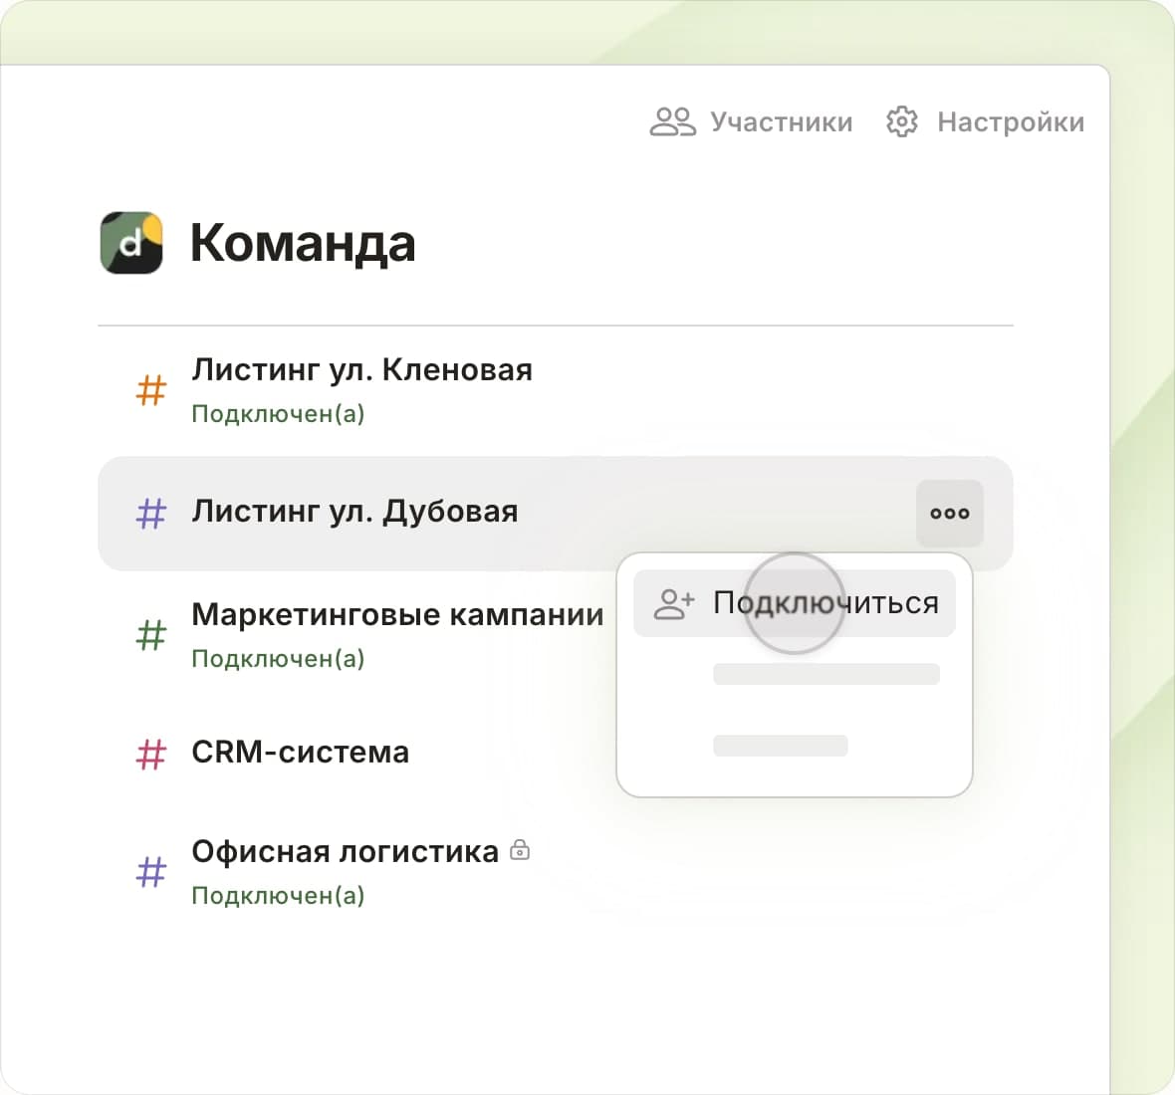Click the Участники people icon
Image resolution: width=1175 pixels, height=1095 pixels.
click(672, 121)
